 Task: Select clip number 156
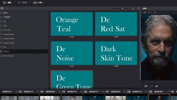85,92
